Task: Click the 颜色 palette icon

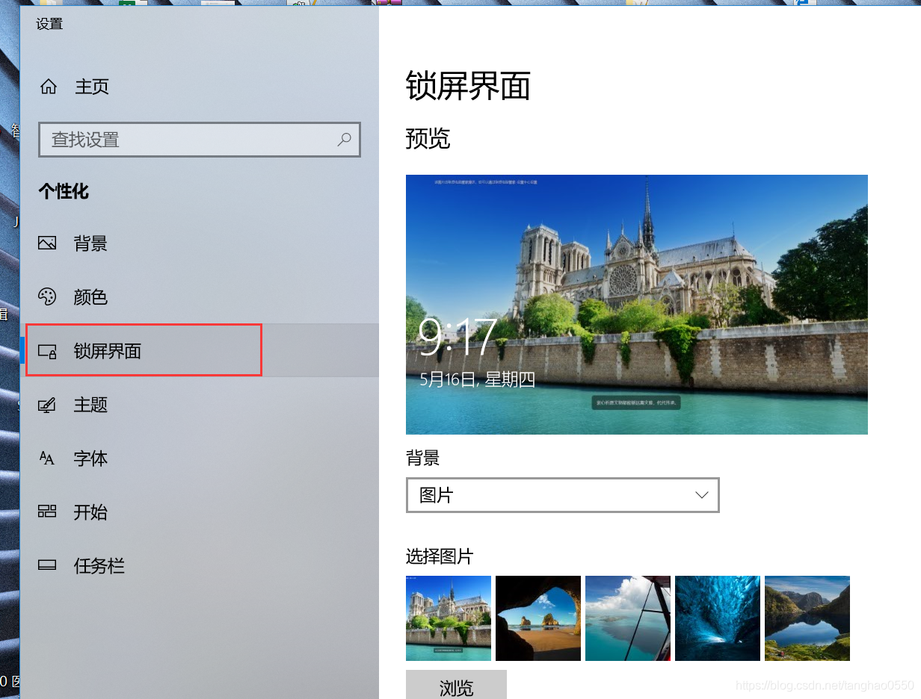Action: [47, 296]
